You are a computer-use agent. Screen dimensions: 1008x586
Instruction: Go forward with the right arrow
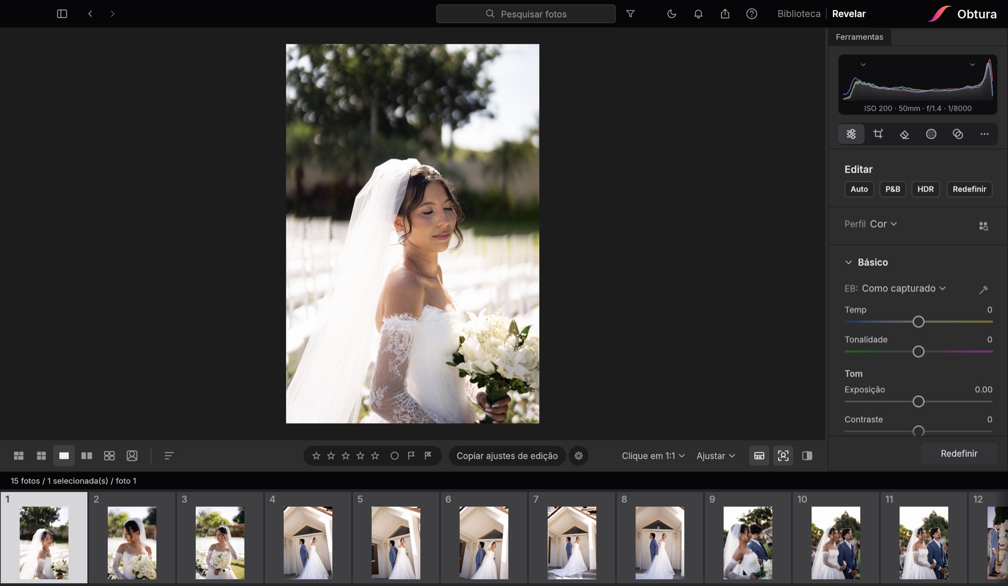(112, 14)
